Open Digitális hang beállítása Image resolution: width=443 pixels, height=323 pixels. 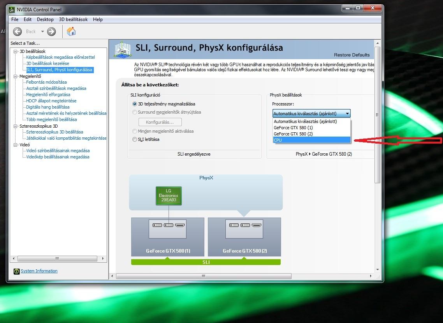[x=48, y=107]
